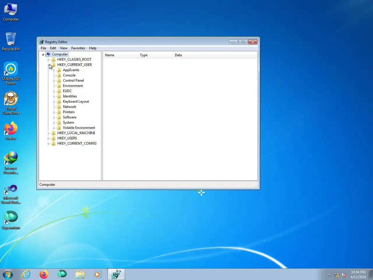Select the System key label
Image resolution: width=373 pixels, height=280 pixels.
click(68, 123)
